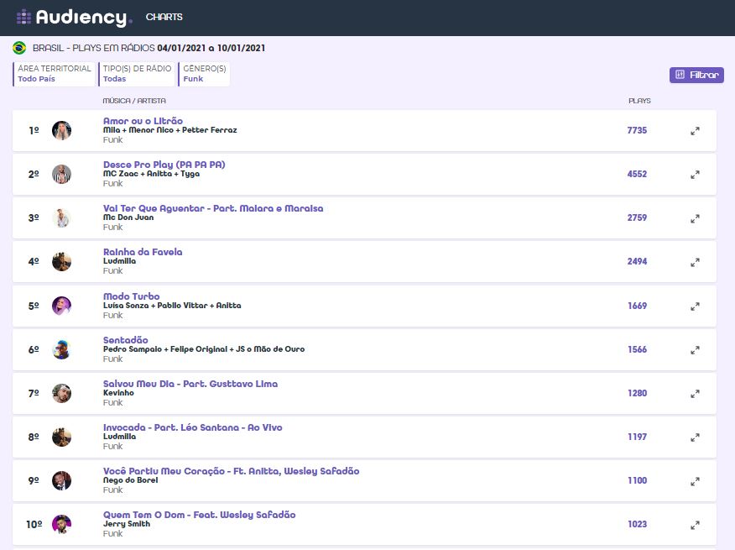Click plays count 1197
This screenshot has height=550, width=735.
coord(637,437)
